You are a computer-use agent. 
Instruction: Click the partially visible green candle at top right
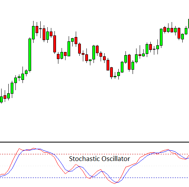click(189, 24)
